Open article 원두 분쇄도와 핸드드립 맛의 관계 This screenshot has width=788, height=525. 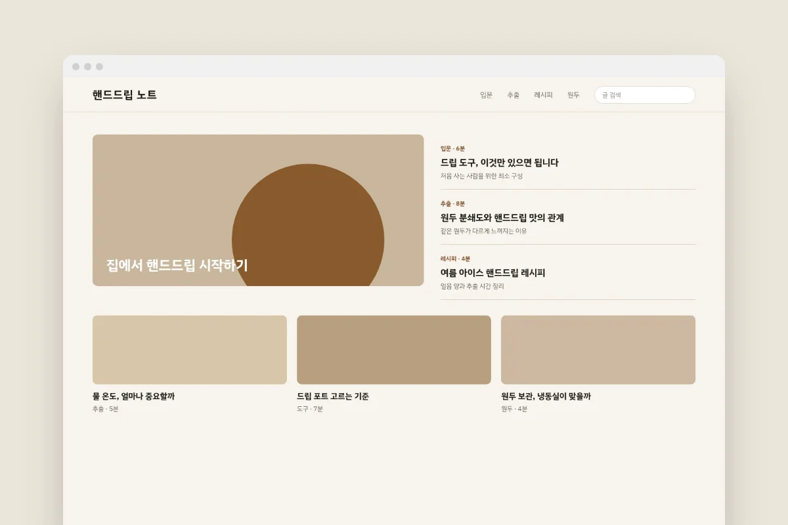click(502, 218)
